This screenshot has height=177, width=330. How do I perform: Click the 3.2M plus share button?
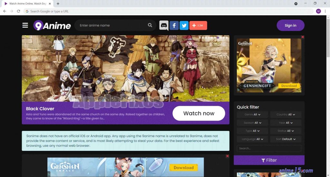coord(198,25)
